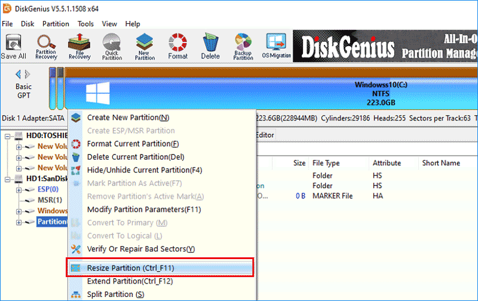Expand the second New Volume node under HD0
The height and width of the screenshot is (301, 478).
(19, 158)
